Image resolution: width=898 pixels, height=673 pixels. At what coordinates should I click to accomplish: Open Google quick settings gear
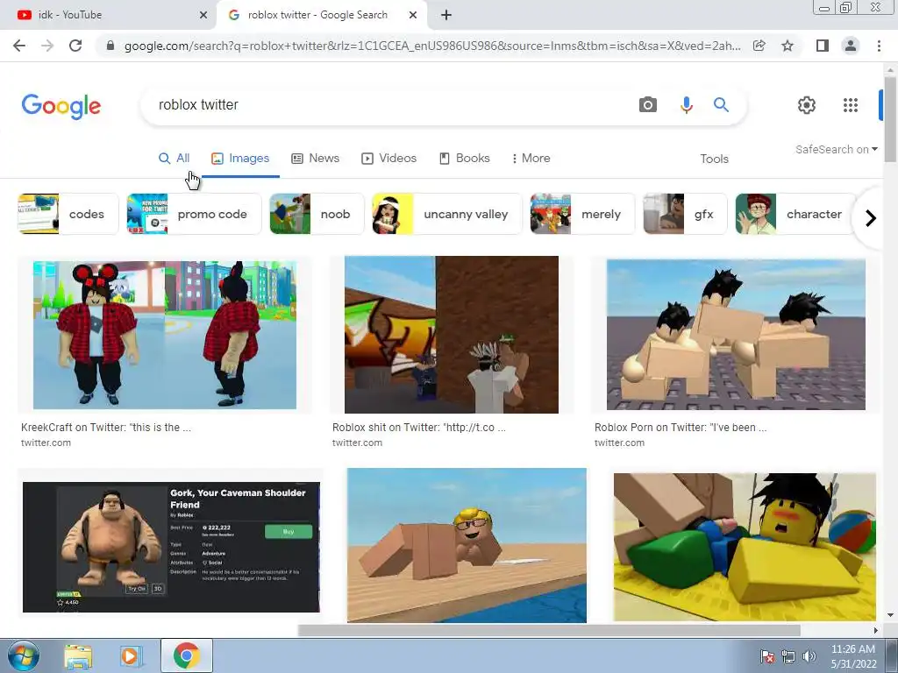pos(807,105)
